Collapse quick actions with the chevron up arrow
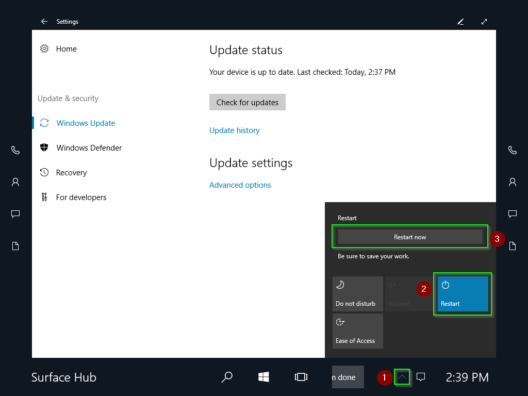 click(402, 377)
